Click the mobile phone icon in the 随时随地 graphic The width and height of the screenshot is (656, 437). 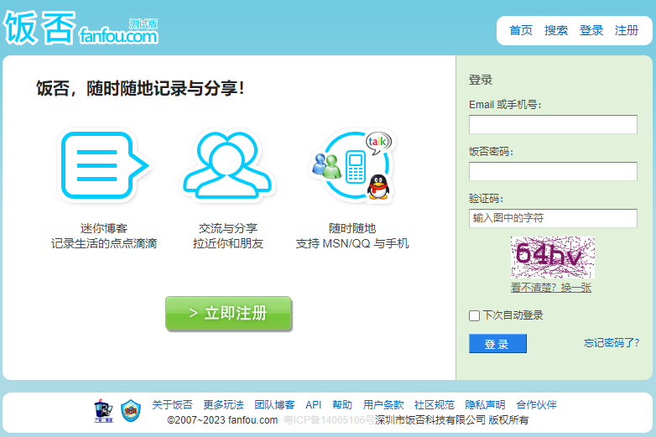click(355, 167)
